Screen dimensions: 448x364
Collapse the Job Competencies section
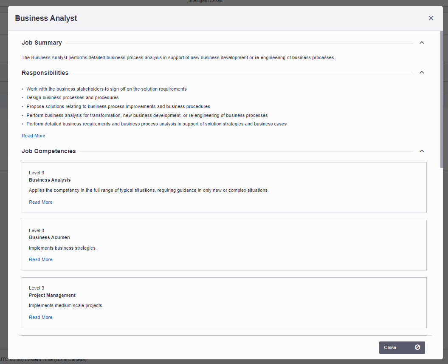pos(422,151)
